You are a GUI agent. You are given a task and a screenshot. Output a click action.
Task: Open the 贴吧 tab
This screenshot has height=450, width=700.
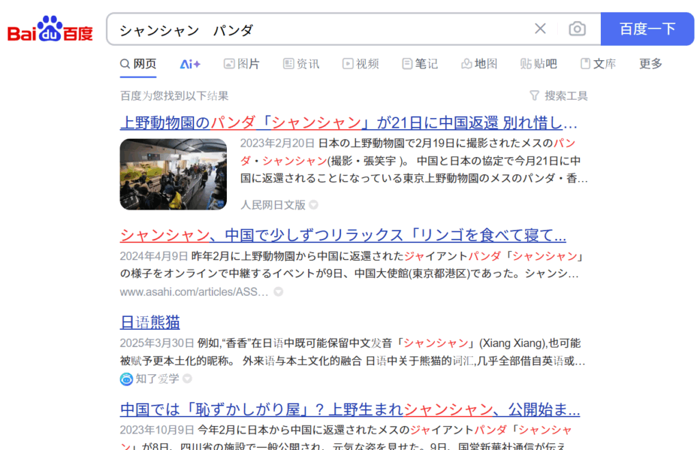[x=539, y=64]
